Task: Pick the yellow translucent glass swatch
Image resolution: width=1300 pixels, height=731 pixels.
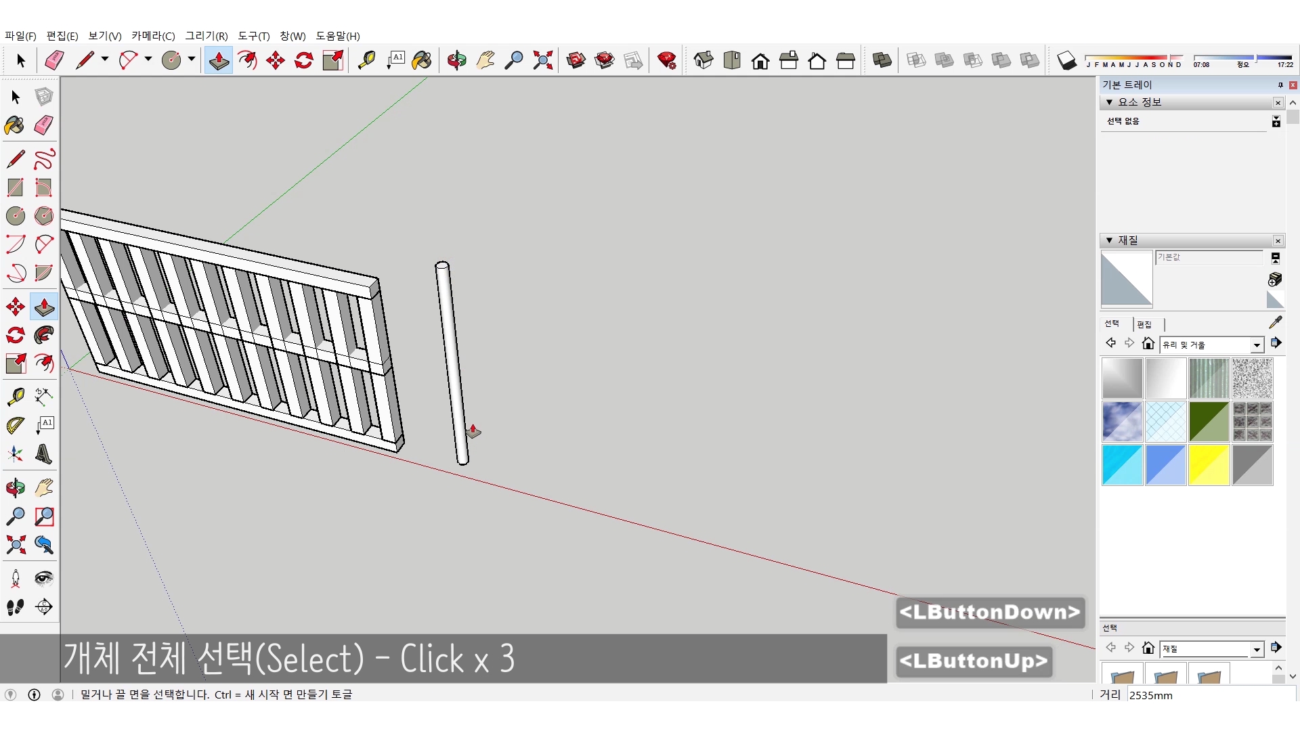Action: 1209,465
